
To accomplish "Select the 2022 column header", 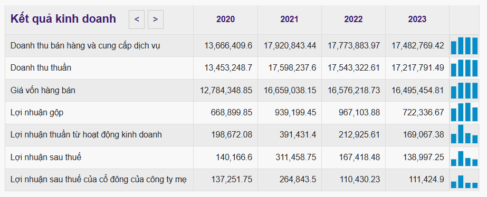I will (353, 19).
